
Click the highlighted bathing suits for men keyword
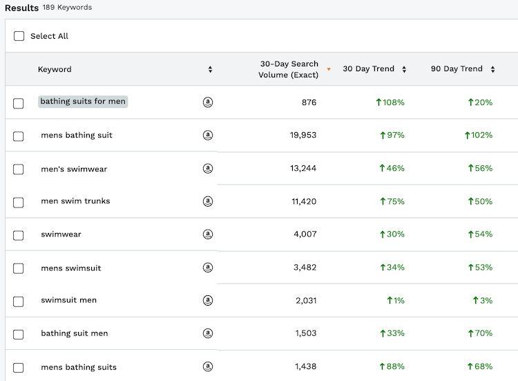pos(83,102)
